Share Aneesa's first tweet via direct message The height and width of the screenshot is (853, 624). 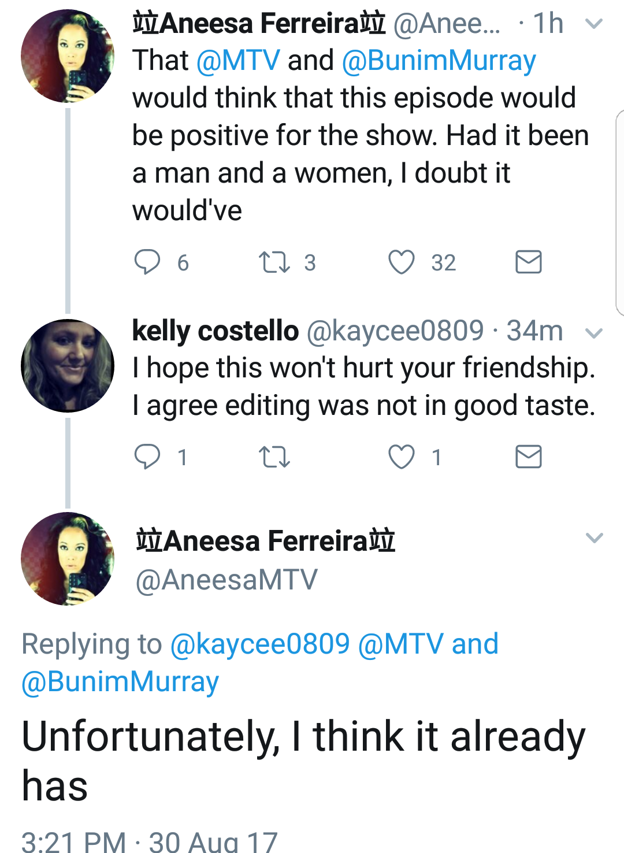coord(528,262)
